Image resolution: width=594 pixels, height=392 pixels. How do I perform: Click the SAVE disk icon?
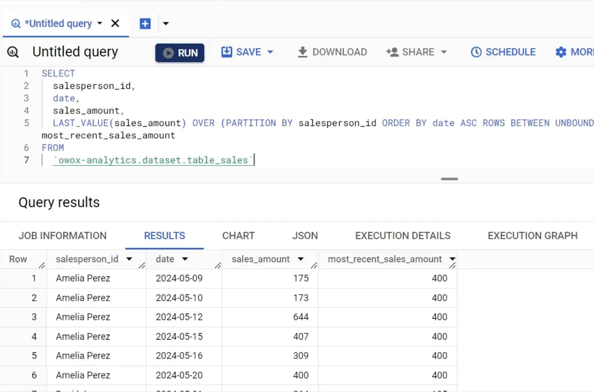coord(226,52)
